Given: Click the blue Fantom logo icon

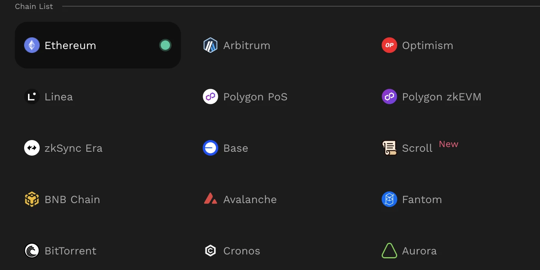Looking at the screenshot, I should 389,199.
